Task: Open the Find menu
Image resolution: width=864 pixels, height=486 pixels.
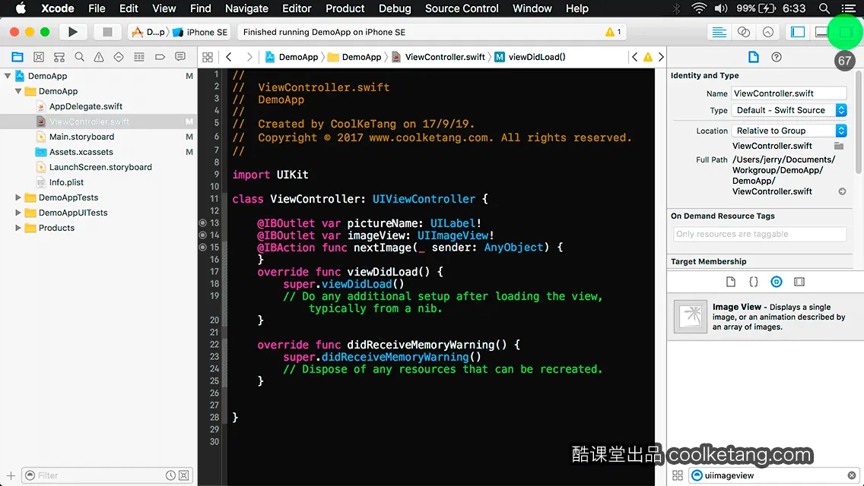Action: (x=201, y=8)
